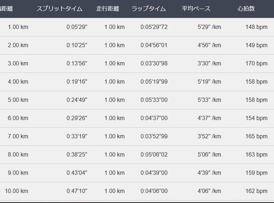The width and height of the screenshot is (274, 203).
Task: Click the 0:10'25" split time cell
Action: pyautogui.click(x=77, y=45)
